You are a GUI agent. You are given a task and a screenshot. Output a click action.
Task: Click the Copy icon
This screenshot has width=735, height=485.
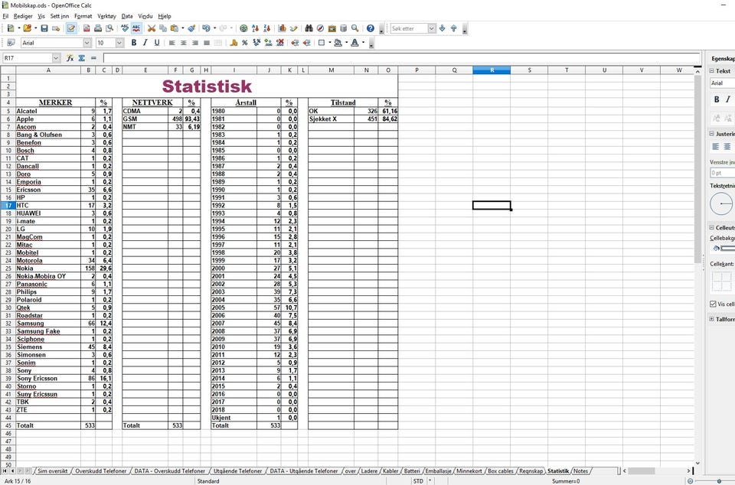(162, 28)
